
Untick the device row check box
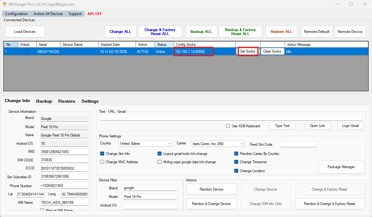(x=27, y=51)
